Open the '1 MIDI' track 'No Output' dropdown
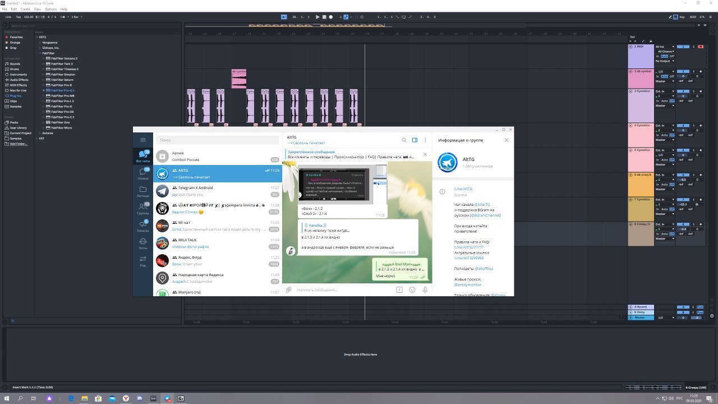 pyautogui.click(x=665, y=61)
